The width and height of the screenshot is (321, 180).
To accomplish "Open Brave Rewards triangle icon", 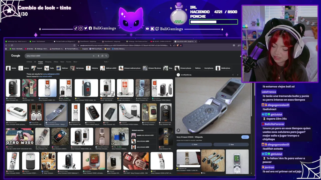I will click(x=181, y=45).
